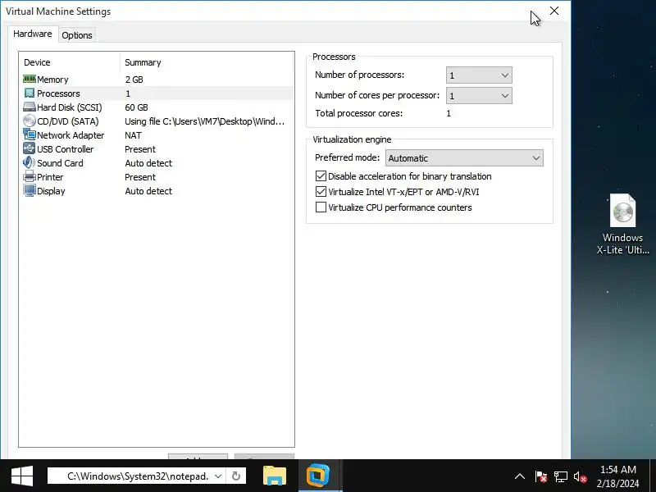Click the VMware Workstation taskbar icon
Image resolution: width=656 pixels, height=492 pixels.
[318, 476]
